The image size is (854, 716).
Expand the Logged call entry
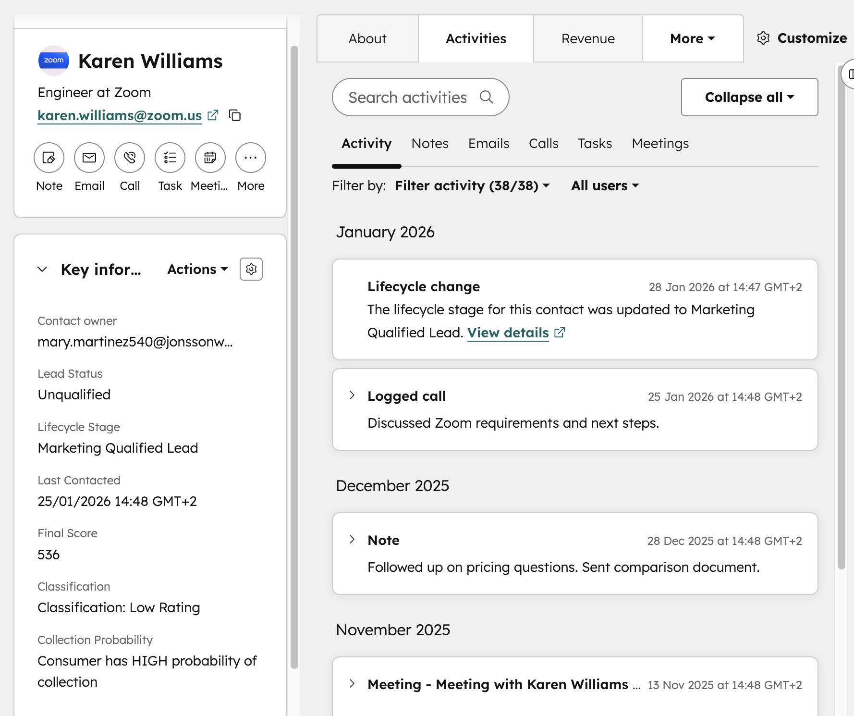(352, 395)
